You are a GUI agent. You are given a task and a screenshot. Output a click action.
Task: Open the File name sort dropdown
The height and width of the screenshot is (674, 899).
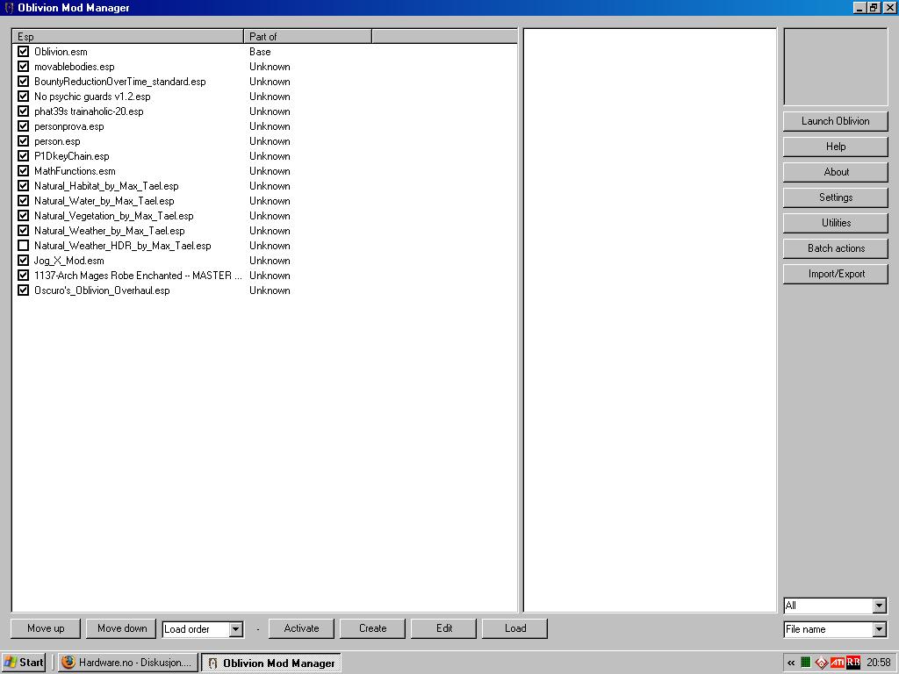click(880, 629)
